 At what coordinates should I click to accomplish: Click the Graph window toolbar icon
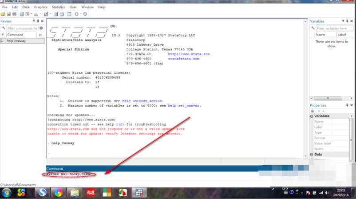tap(36, 14)
